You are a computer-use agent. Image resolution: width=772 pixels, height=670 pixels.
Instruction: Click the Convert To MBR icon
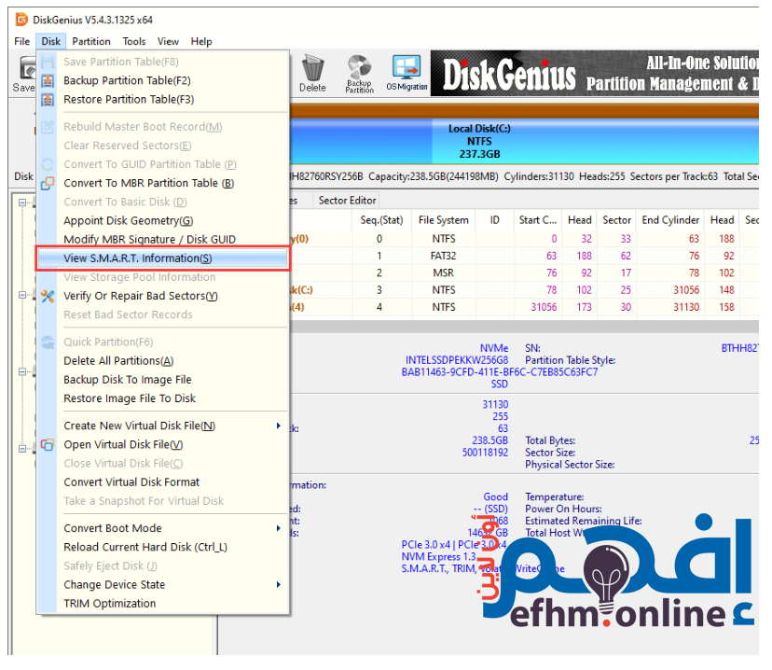(48, 183)
